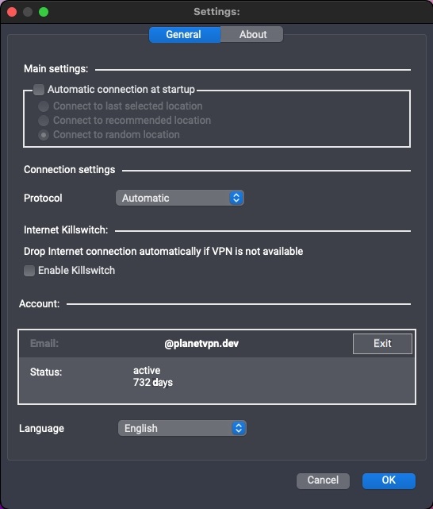Open the Protocol dropdown showing Automatic
Viewport: 433px width, 509px height.
tap(180, 198)
